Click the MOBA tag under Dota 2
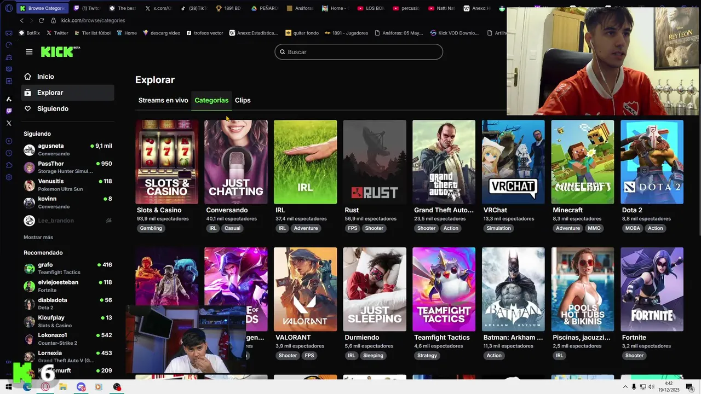Viewport: 701px width, 394px height. pos(633,228)
